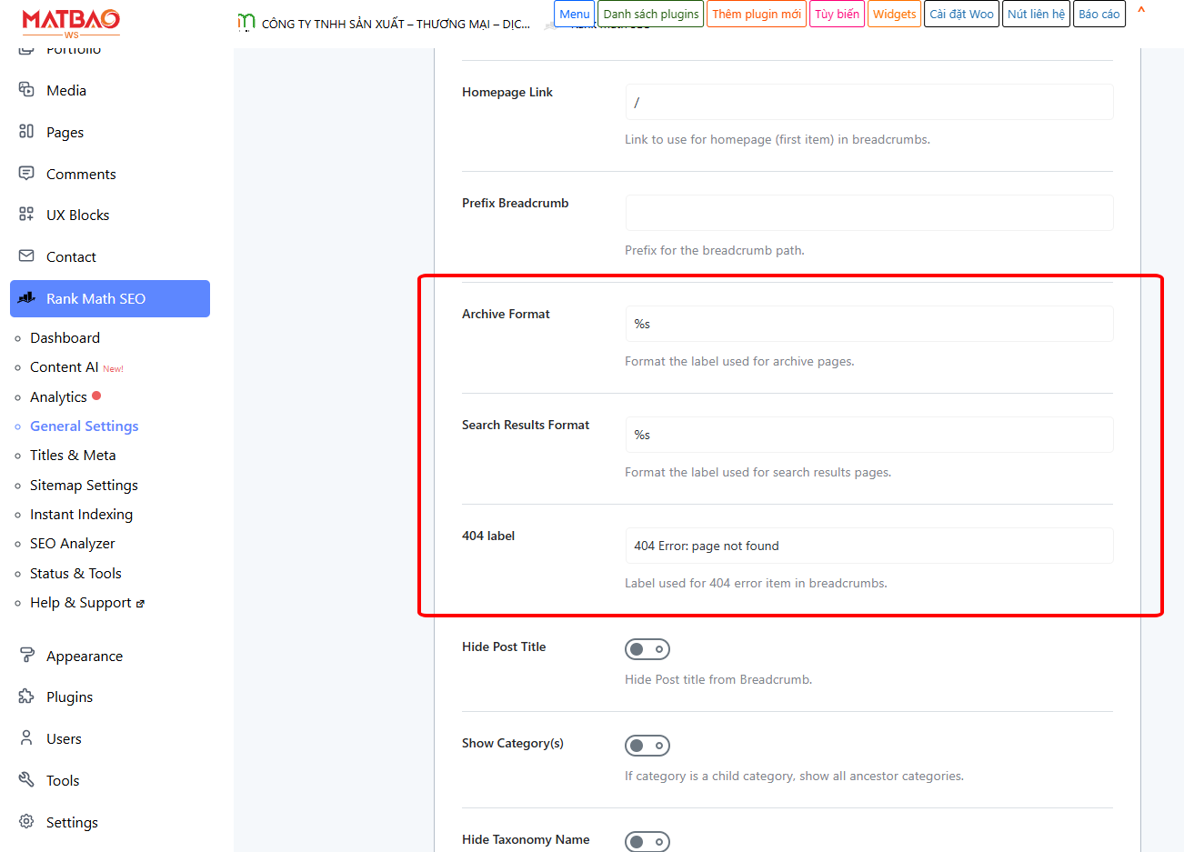This screenshot has width=1184, height=852.
Task: Toggle the Hide Taxonomy Name switch
Action: tap(647, 841)
